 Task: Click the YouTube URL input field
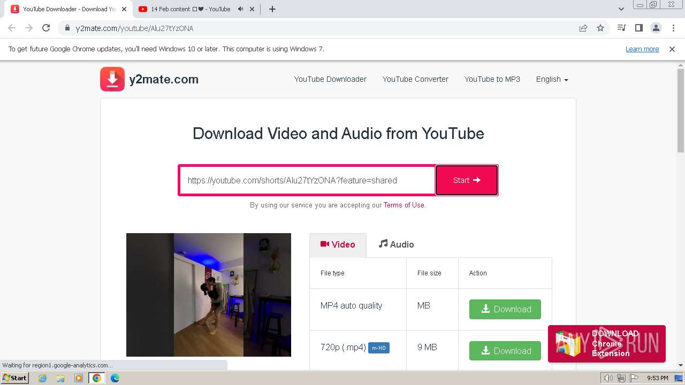(307, 180)
